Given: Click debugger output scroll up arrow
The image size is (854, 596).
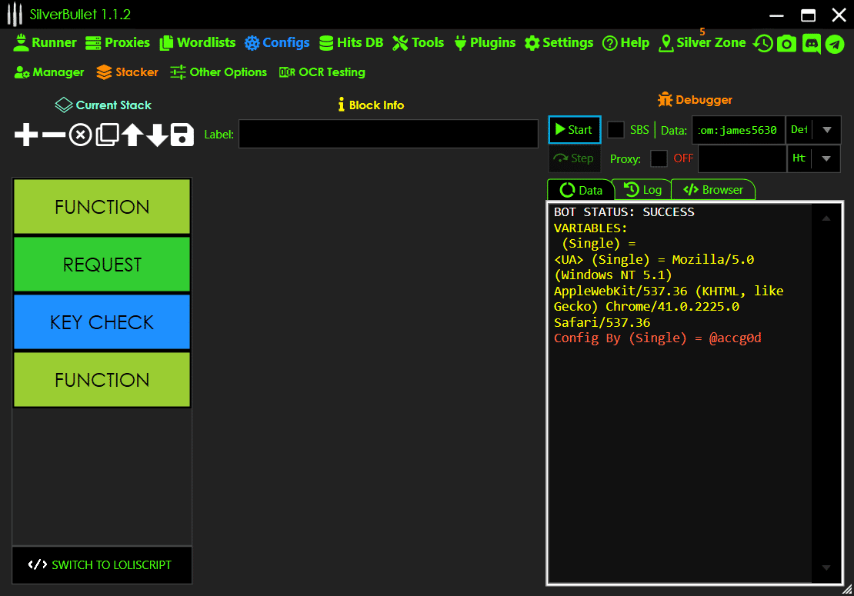Looking at the screenshot, I should coord(826,218).
